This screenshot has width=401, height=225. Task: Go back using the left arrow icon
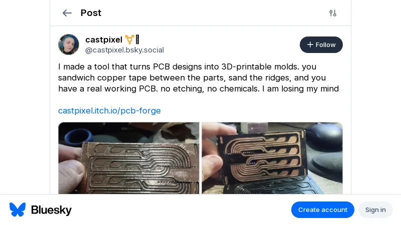point(67,13)
